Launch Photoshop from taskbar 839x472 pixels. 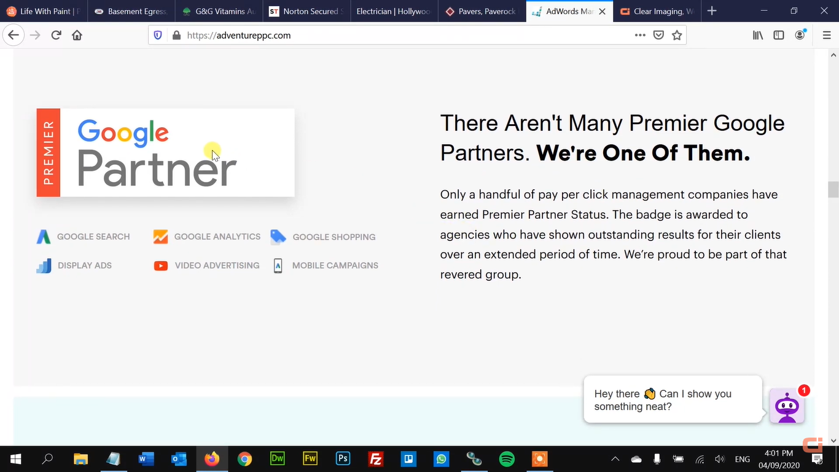[343, 459]
